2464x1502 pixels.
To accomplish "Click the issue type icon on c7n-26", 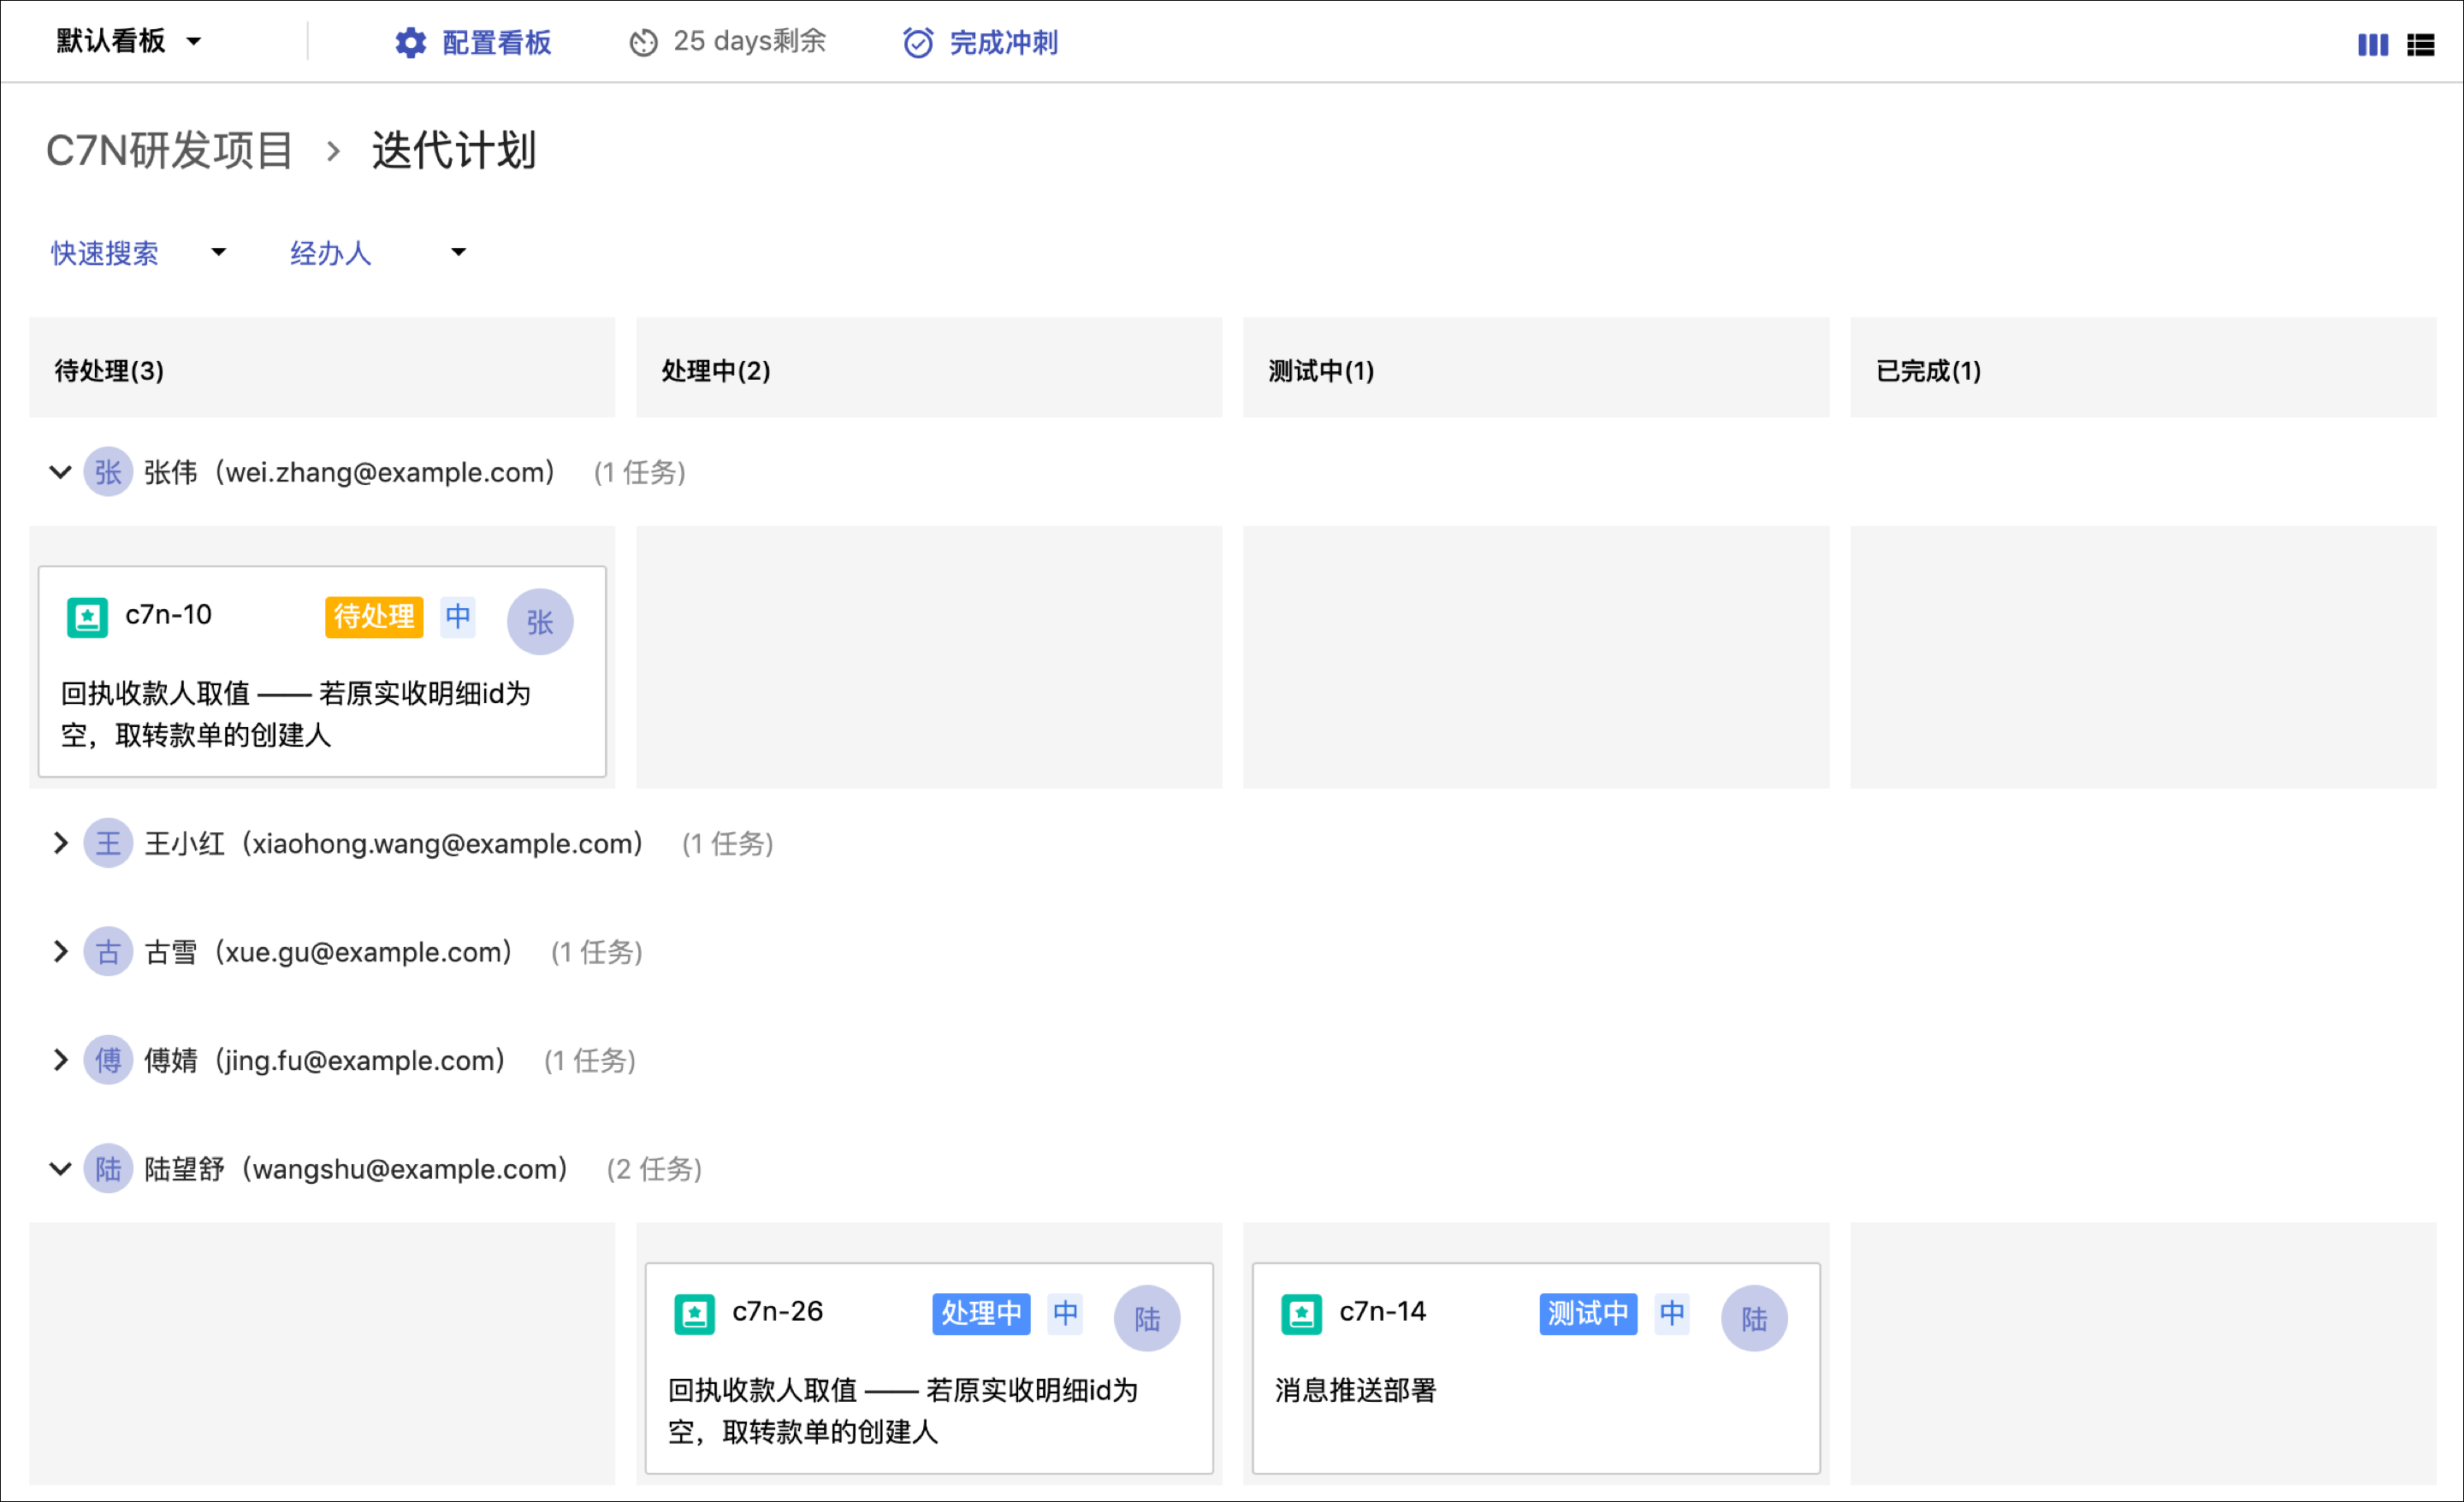I will (694, 1313).
